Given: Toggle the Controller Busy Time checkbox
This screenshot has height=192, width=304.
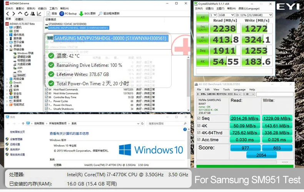Looking at the screenshot, I should click(47, 97).
